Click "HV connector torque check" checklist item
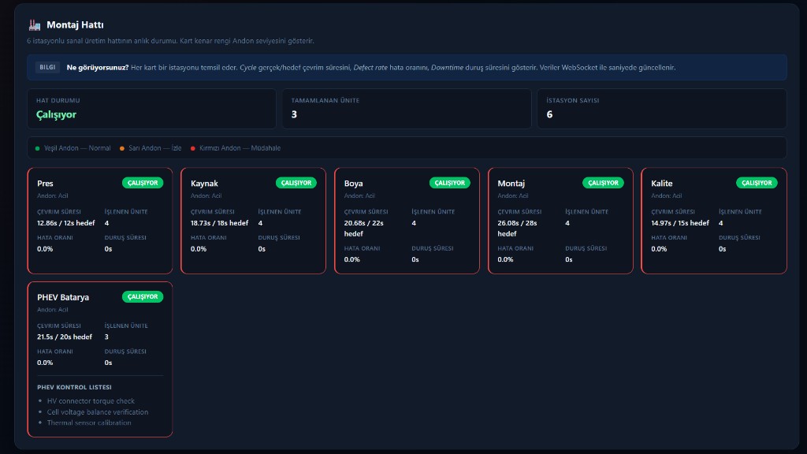This screenshot has height=454, width=807. click(x=91, y=401)
